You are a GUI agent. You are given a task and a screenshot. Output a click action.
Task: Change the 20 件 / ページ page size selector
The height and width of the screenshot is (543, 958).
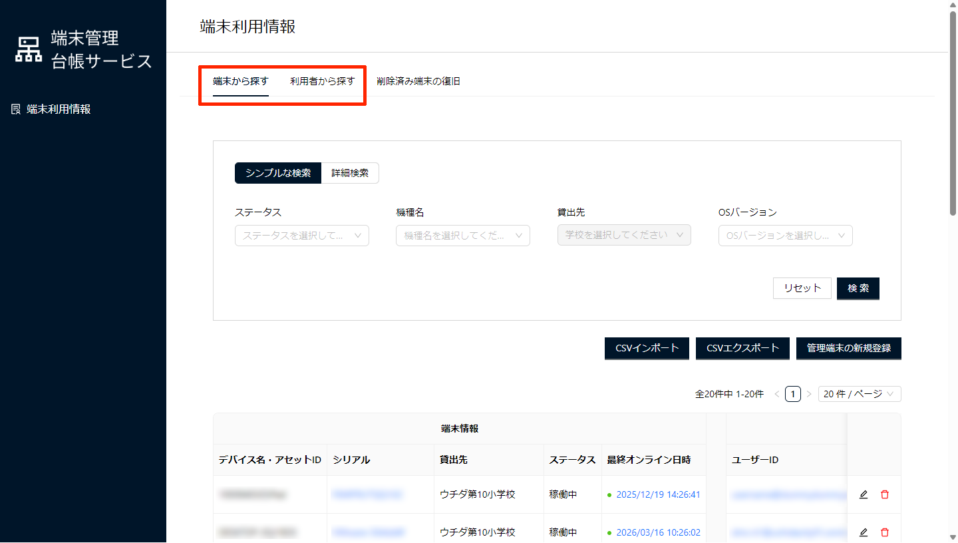coord(860,394)
